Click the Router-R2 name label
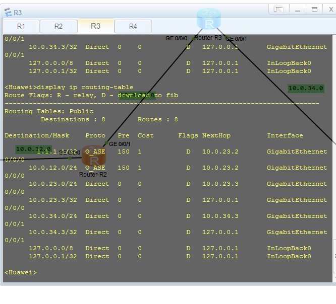The height and width of the screenshot is (304, 336). pyautogui.click(x=93, y=175)
